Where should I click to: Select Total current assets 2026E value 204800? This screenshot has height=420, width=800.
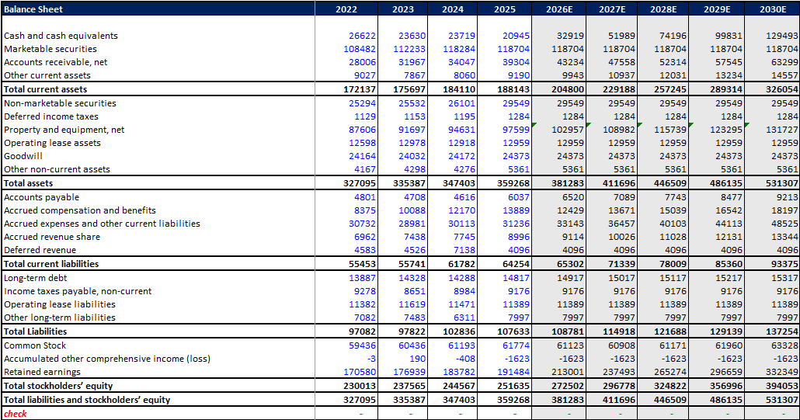[567, 89]
